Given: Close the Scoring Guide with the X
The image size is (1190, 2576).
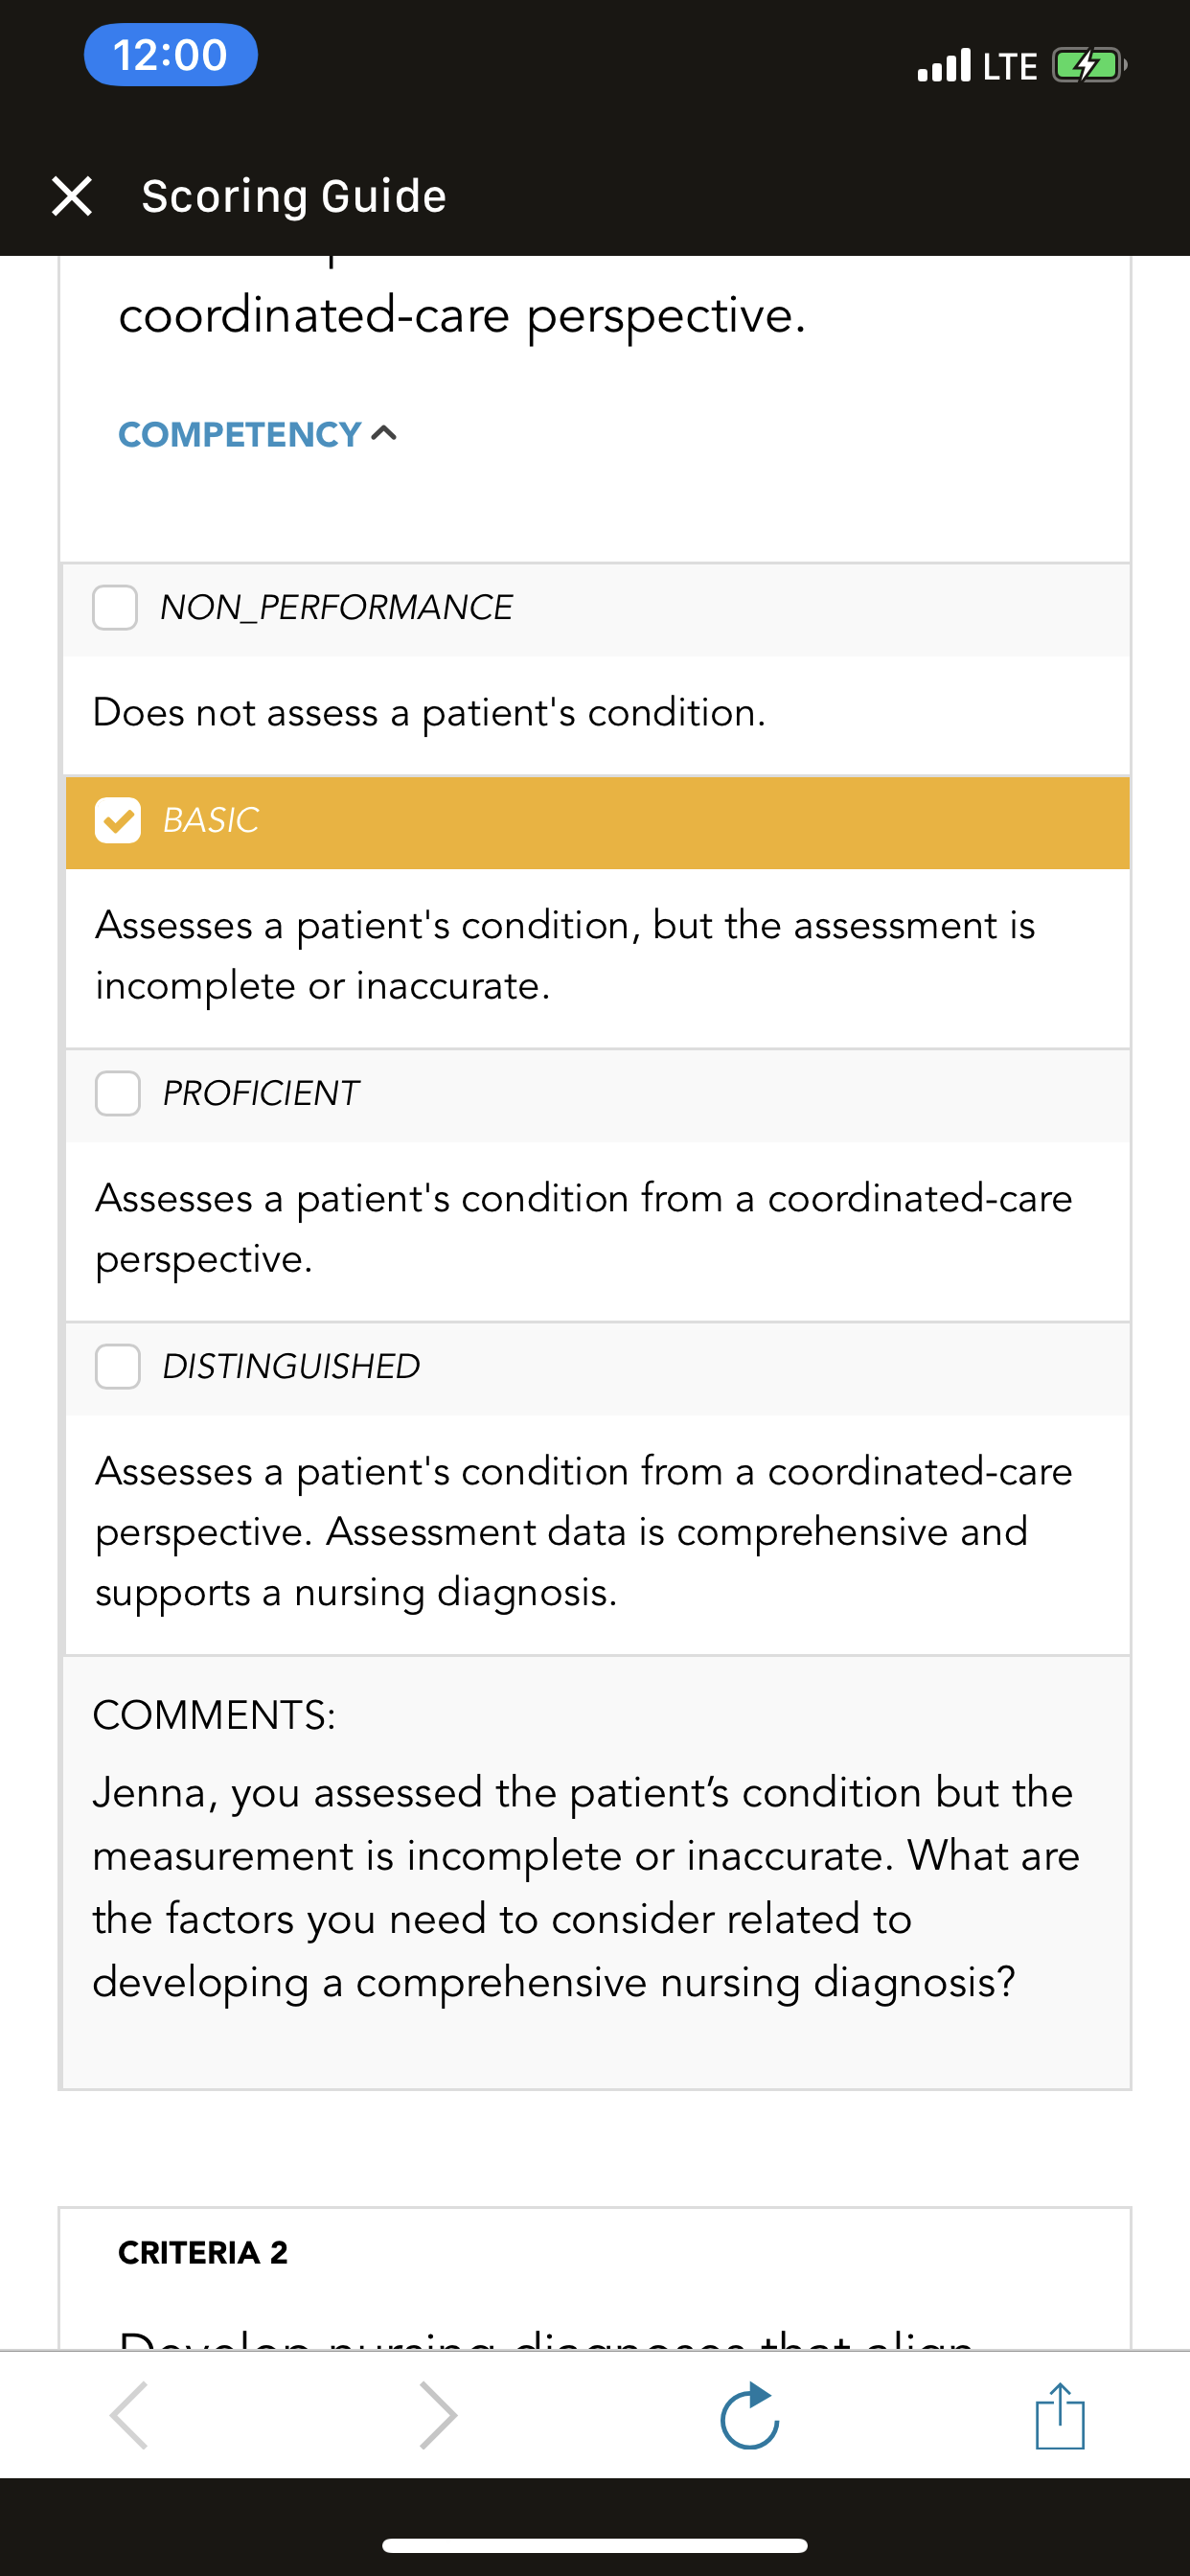Looking at the screenshot, I should [x=72, y=196].
